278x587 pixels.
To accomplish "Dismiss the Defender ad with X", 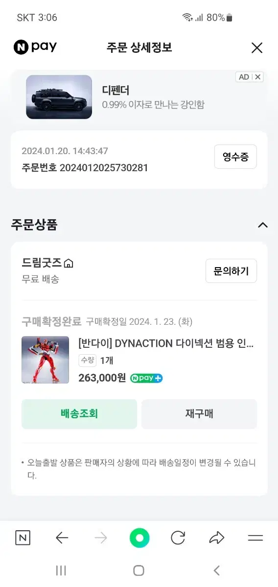I will pos(257,77).
